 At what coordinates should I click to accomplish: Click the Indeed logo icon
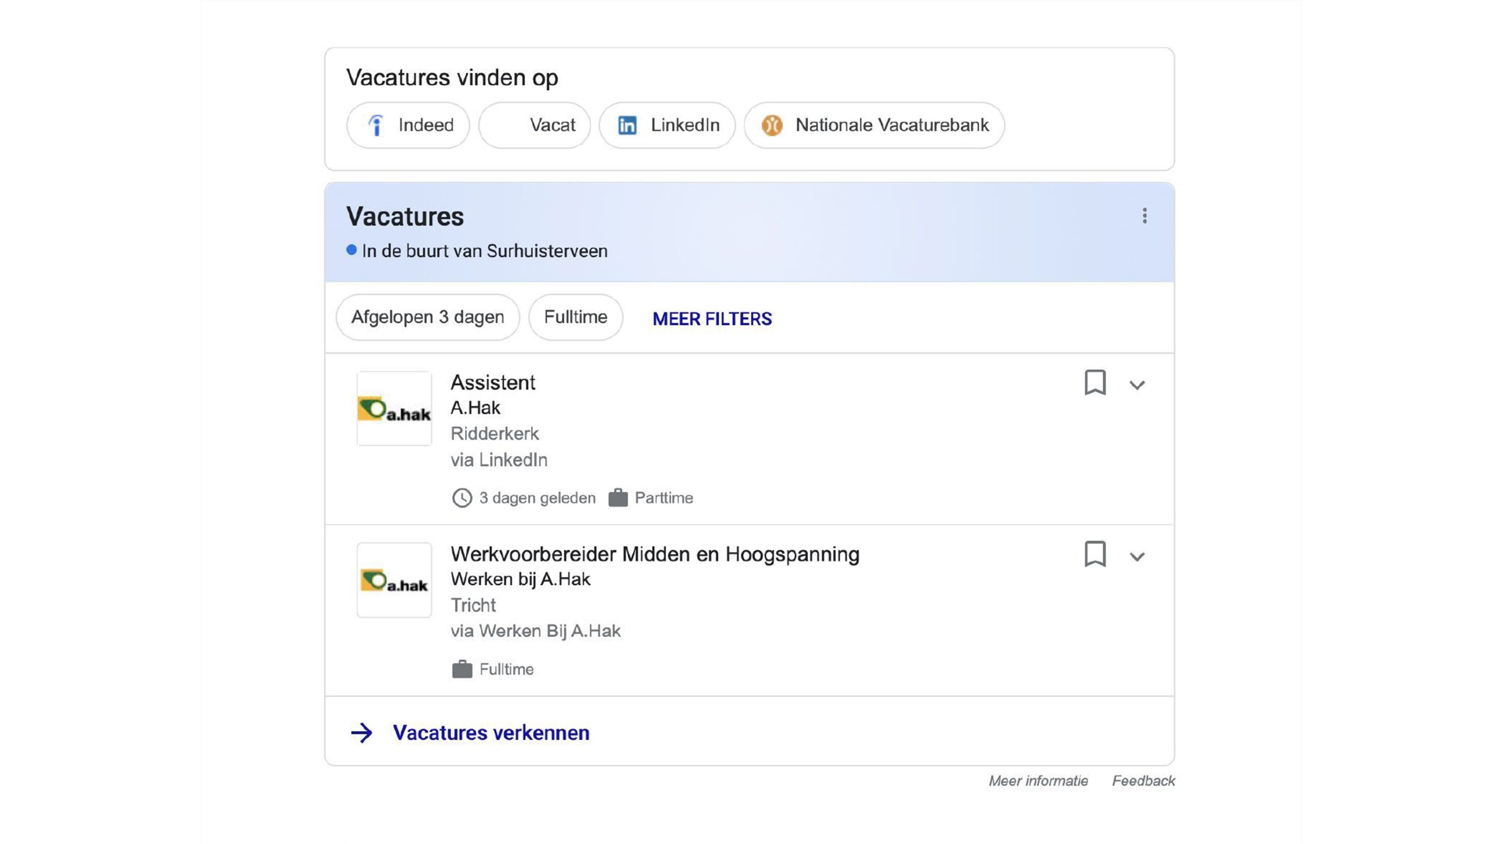[376, 125]
